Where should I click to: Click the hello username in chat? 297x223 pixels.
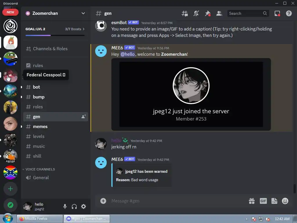(x=116, y=141)
